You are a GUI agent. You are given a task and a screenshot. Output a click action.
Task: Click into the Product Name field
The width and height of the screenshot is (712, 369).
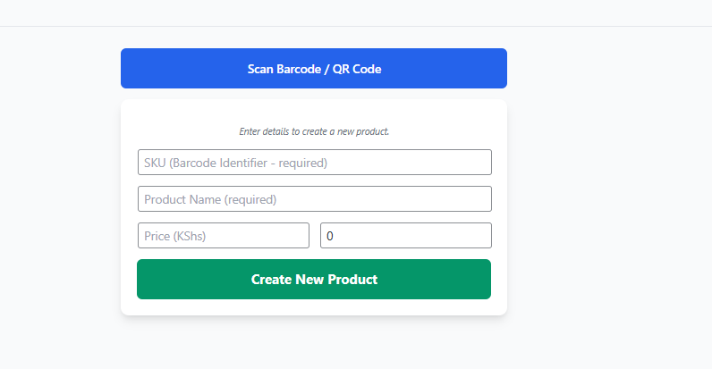point(314,199)
